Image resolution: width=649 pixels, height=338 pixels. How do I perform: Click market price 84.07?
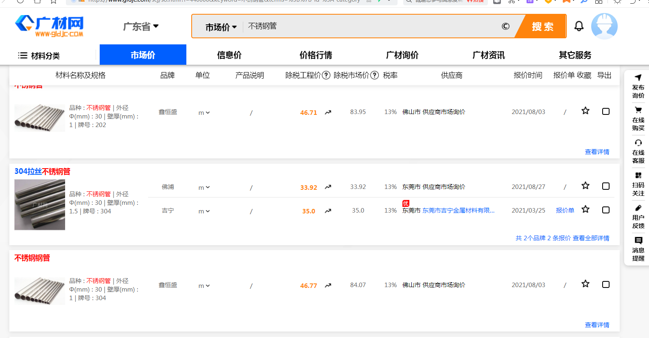coord(358,285)
